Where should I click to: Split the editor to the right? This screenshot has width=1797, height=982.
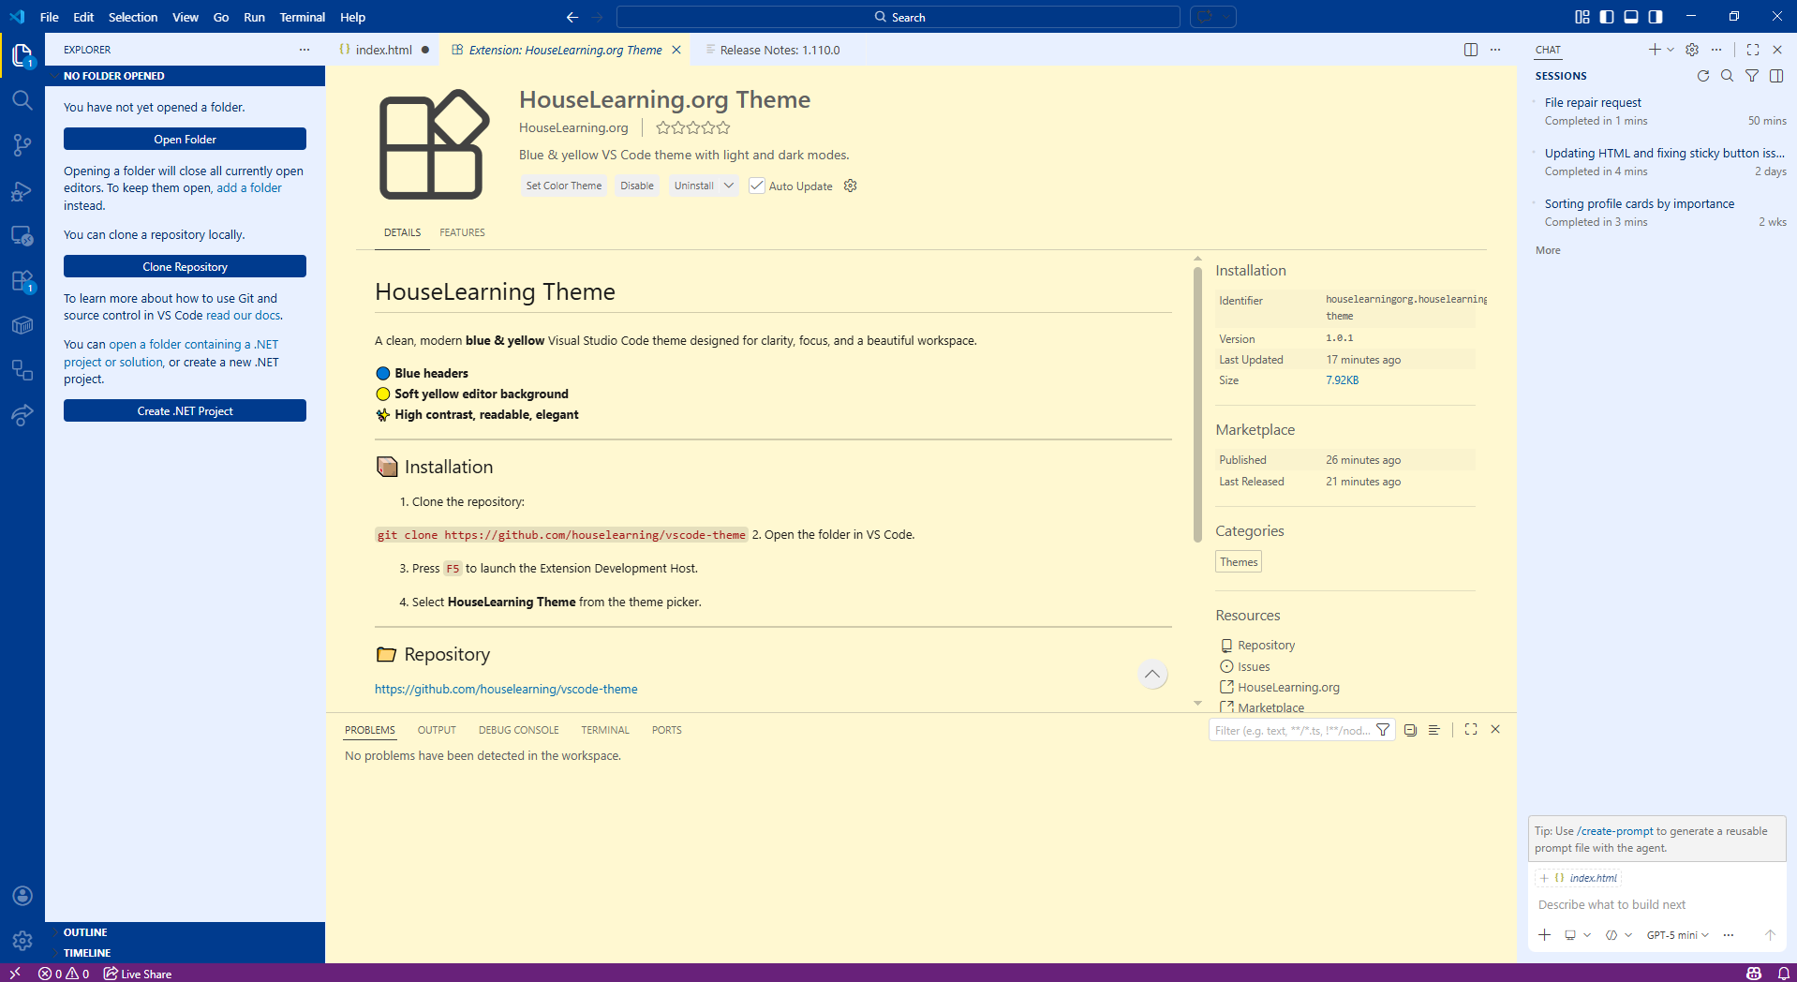coord(1471,50)
